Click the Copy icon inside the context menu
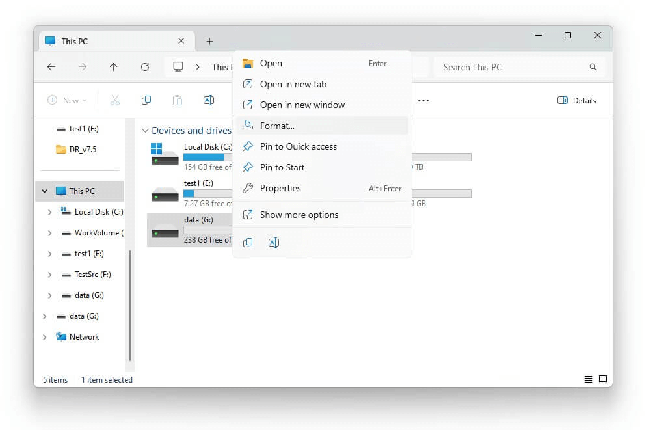This screenshot has height=430, width=651. [248, 242]
